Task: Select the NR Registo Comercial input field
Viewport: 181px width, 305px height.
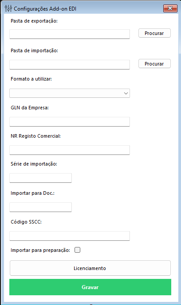Action: click(x=70, y=150)
